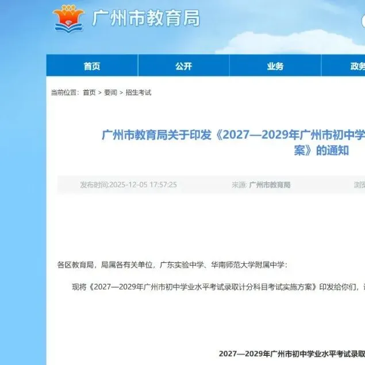Screen dimensions: 365x365
Task: Open the 政务 navigation tab
Action: click(343, 66)
